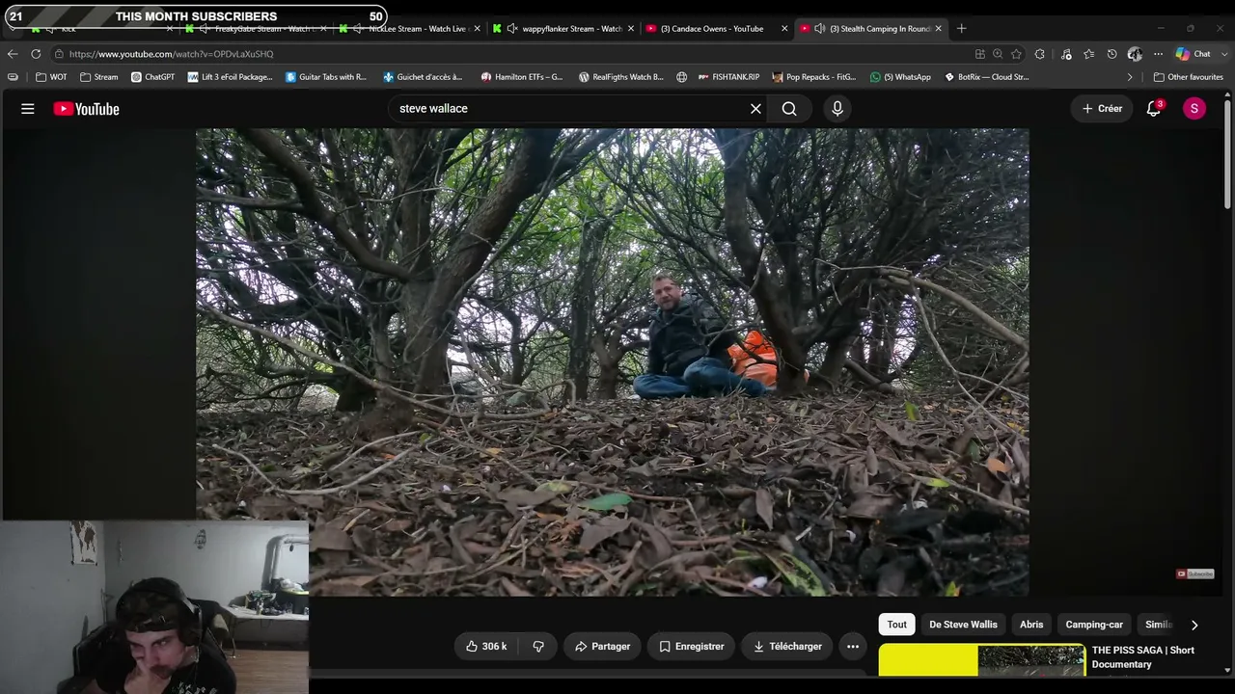Show more filter chips with right arrow
The height and width of the screenshot is (694, 1235).
pos(1194,625)
